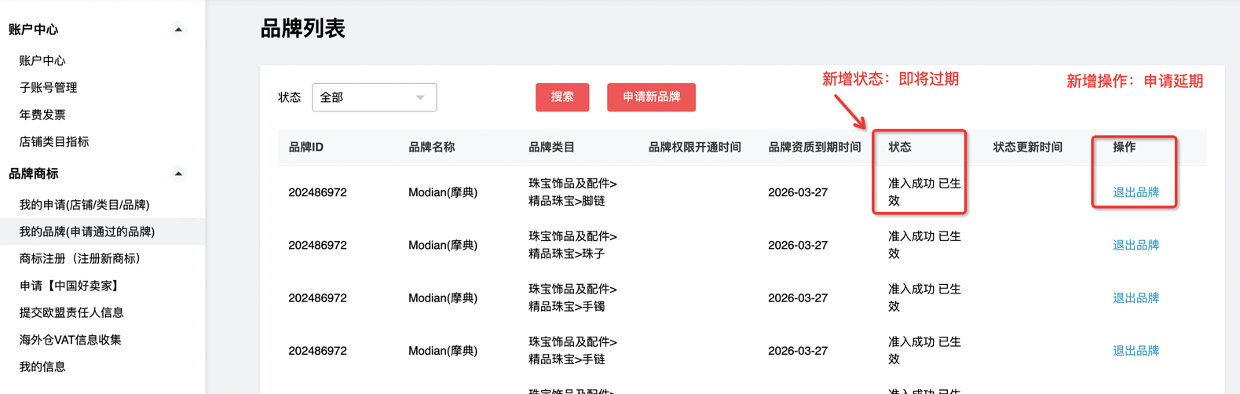Click the 搜索 button
Image resolution: width=1240 pixels, height=394 pixels.
click(562, 97)
